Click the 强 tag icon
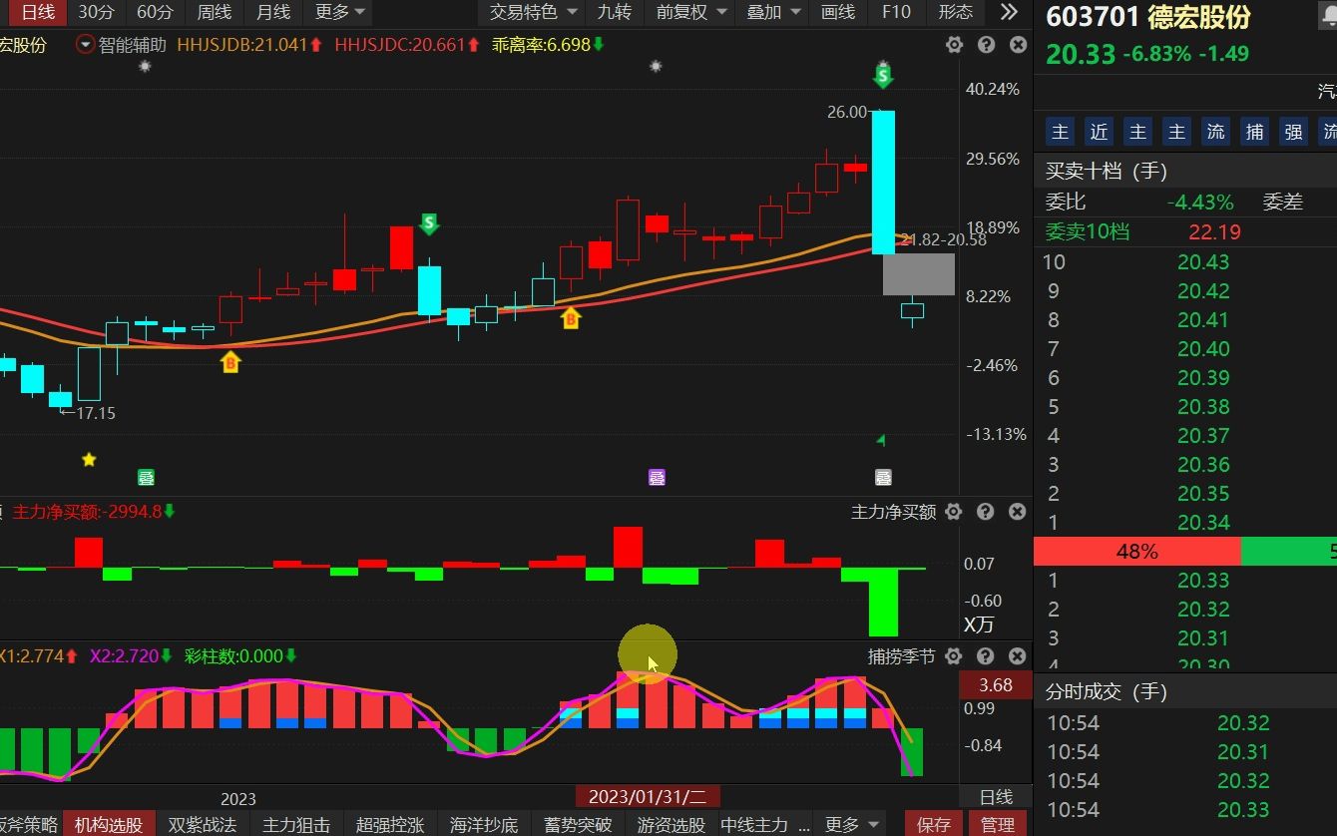This screenshot has width=1337, height=836. click(x=1293, y=132)
